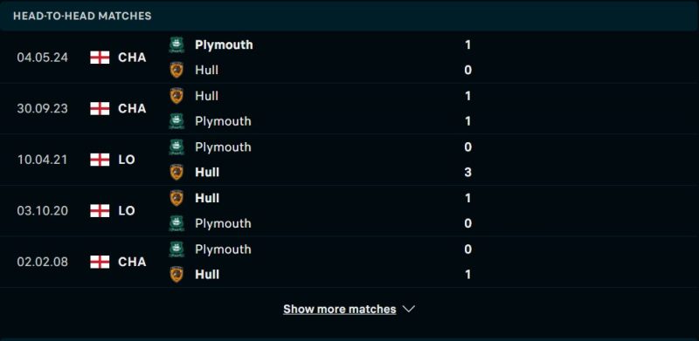Click England flag beside 02.02.08 match
Screen dimensions: 699x341
click(x=100, y=262)
